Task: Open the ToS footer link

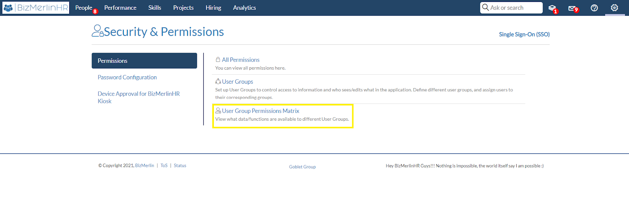Action: 164,166
